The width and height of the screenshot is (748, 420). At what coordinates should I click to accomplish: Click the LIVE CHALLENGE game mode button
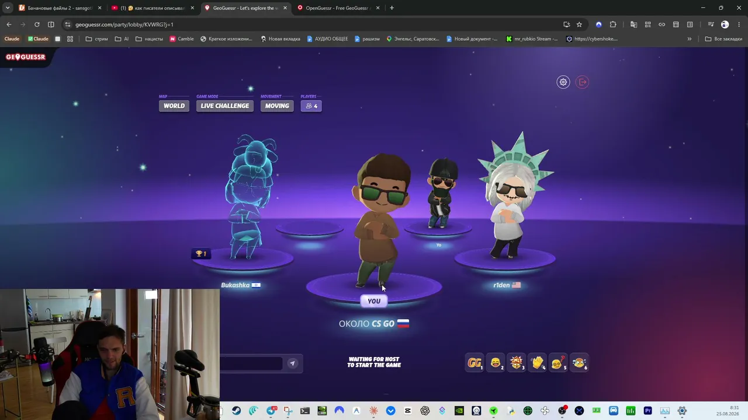pos(225,106)
